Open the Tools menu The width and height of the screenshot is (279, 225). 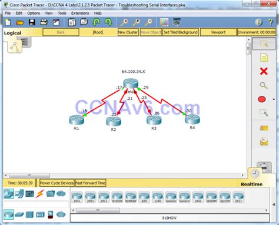click(62, 13)
